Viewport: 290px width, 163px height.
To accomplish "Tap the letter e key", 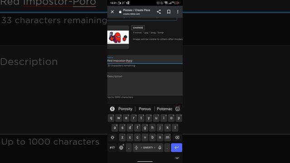I will [x=126, y=118].
